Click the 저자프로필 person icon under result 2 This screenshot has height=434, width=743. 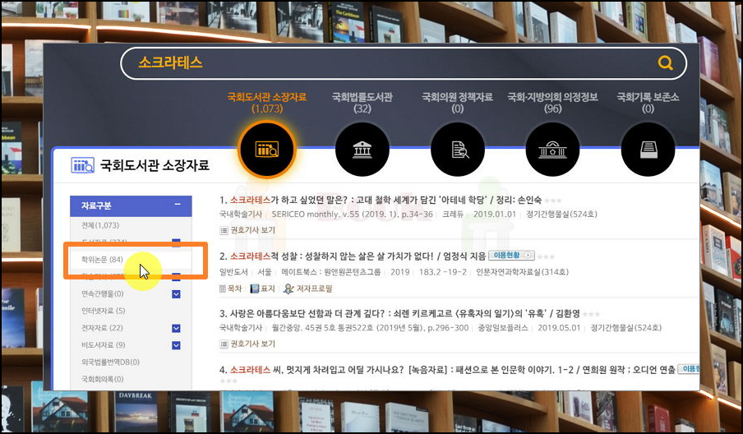pyautogui.click(x=288, y=289)
